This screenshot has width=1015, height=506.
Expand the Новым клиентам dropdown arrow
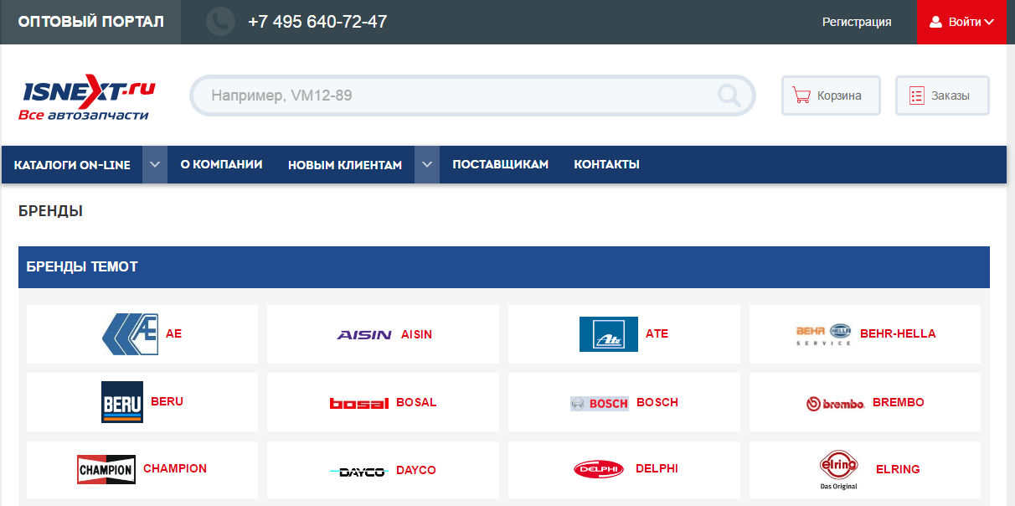427,165
